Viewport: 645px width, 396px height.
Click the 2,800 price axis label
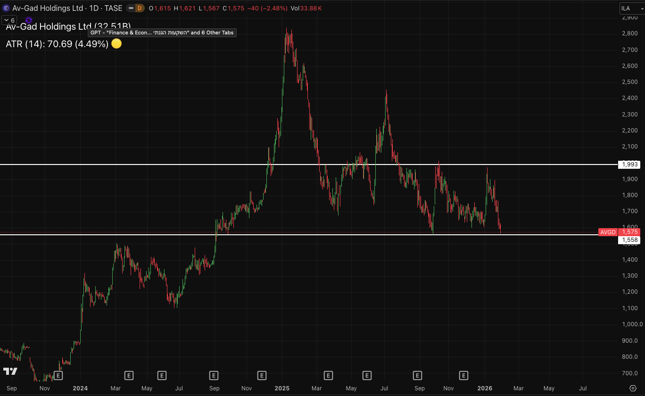[x=630, y=33]
